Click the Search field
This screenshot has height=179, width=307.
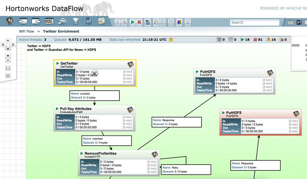(255, 22)
